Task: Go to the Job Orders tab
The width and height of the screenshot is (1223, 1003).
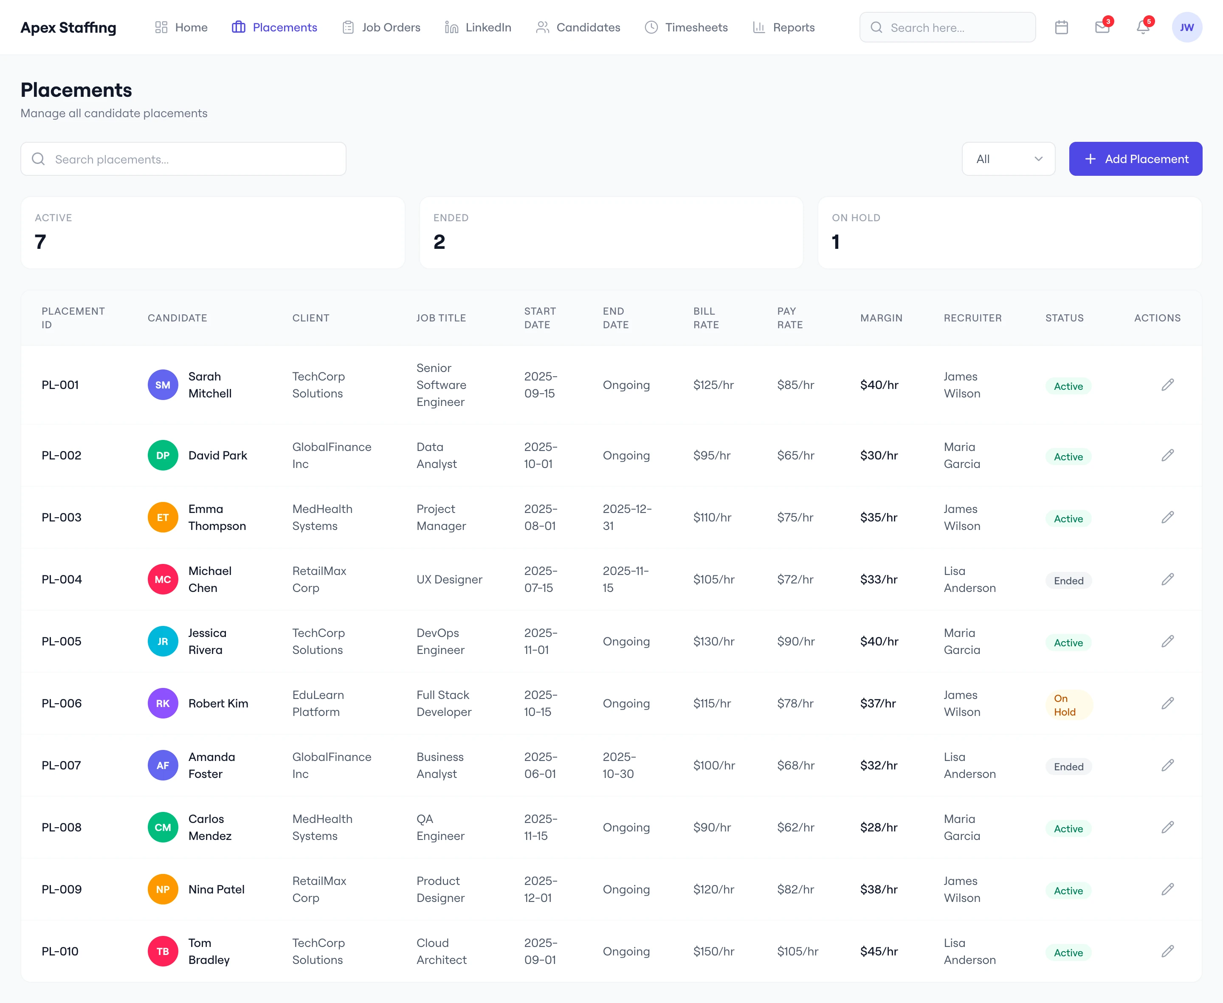Action: point(381,27)
